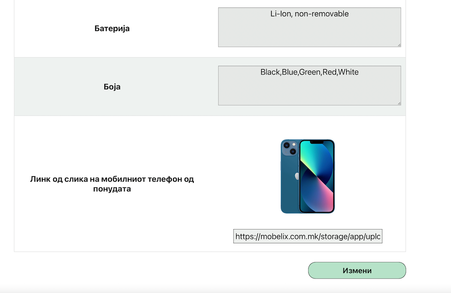Click the Боја textarea resize handle

point(398,103)
